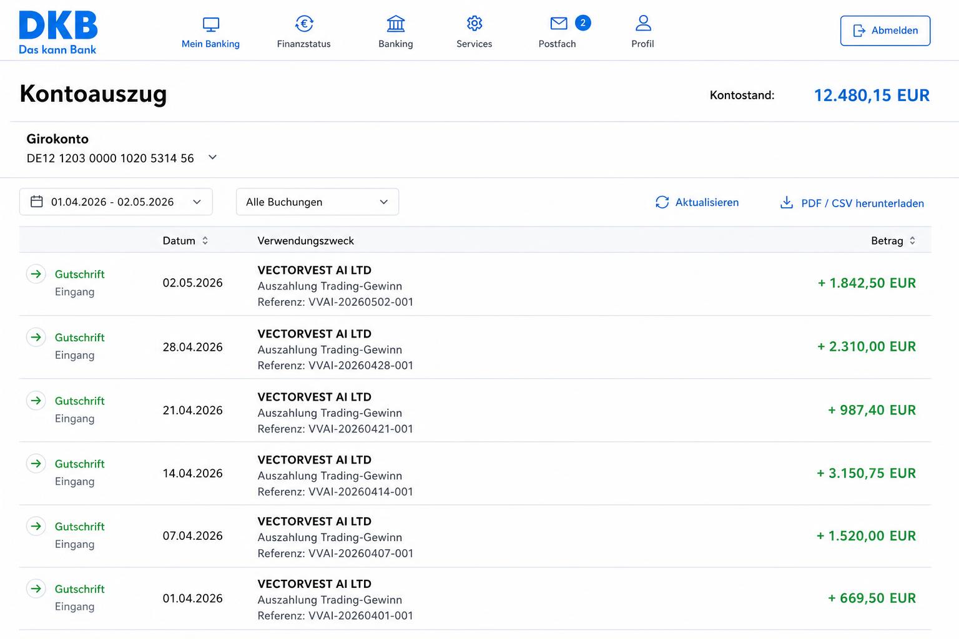Click amount + 2.310,00 EUR
The width and height of the screenshot is (959, 639).
pyautogui.click(x=867, y=346)
